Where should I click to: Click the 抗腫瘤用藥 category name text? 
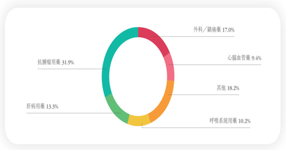(x=49, y=62)
